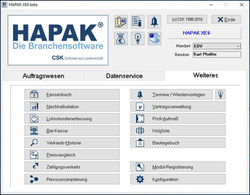Screen dimensions: 250x195
Task: Open the document list icon in the top toolbar
Action: point(137,22)
